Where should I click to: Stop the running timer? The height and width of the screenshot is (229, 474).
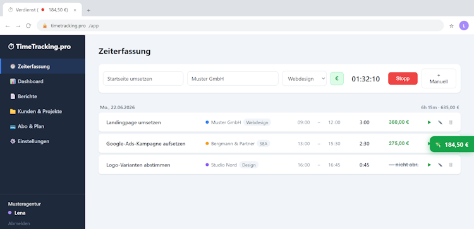click(403, 78)
